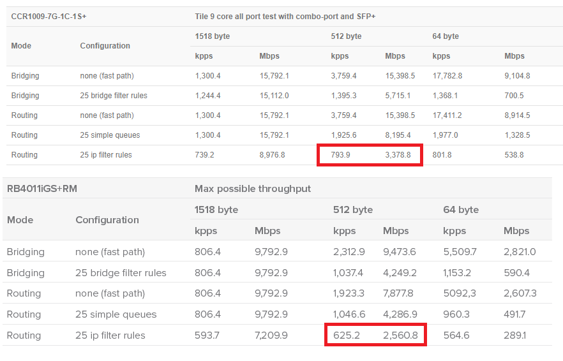Select RB4011 value 5092,3 kpps
This screenshot has width=563, height=361.
[459, 293]
